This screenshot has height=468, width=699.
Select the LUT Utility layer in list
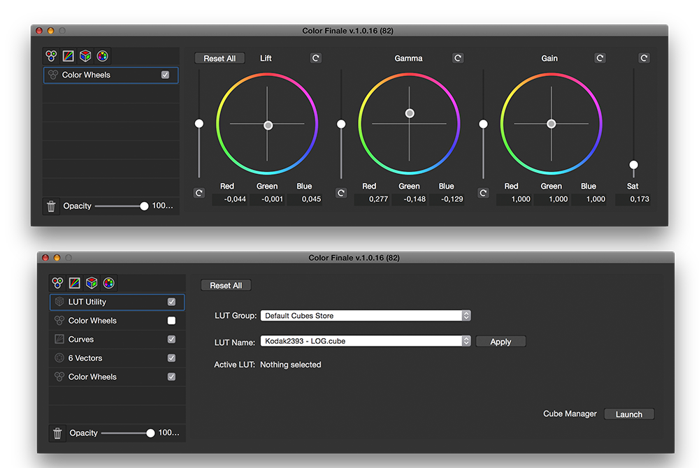coord(112,302)
